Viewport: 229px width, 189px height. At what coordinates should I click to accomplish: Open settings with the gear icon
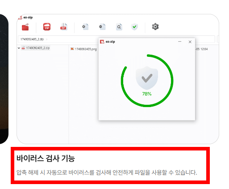[x=155, y=27]
